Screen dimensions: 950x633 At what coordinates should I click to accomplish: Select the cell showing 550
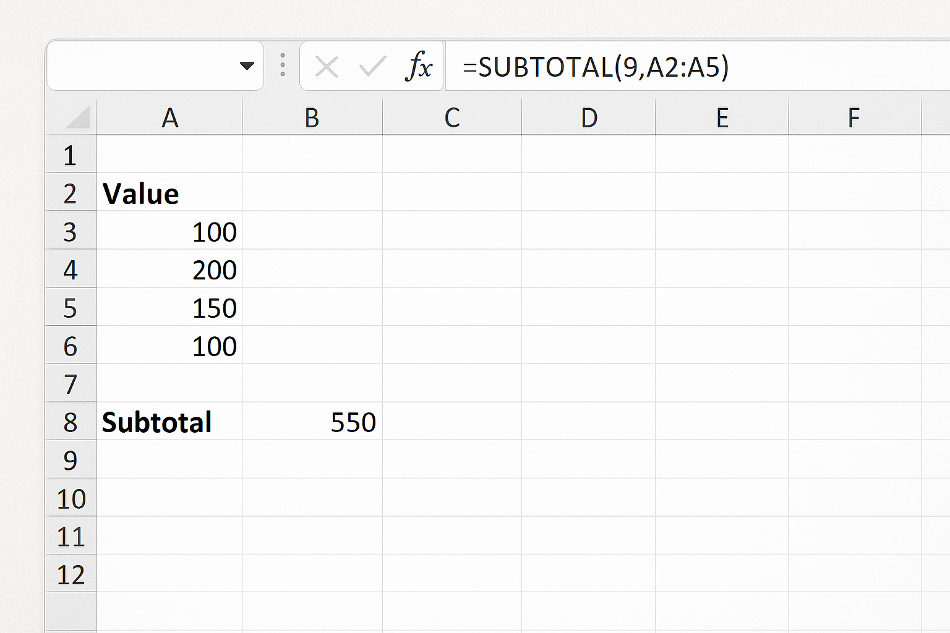pos(312,422)
